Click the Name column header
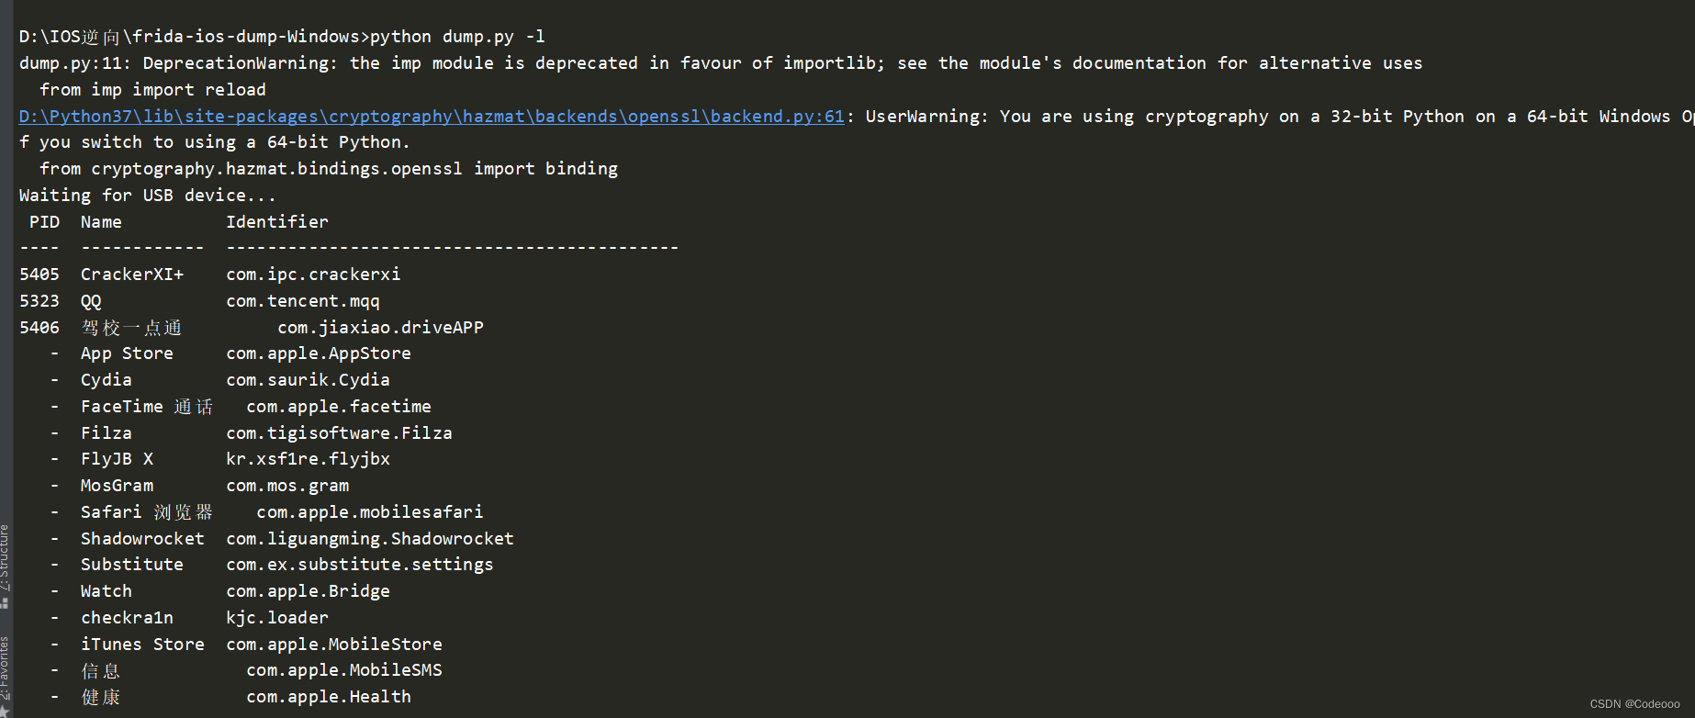 pyautogui.click(x=101, y=222)
